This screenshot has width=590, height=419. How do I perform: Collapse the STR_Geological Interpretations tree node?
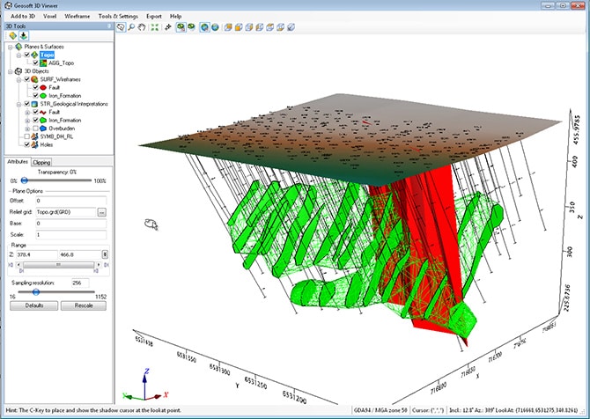[18, 104]
